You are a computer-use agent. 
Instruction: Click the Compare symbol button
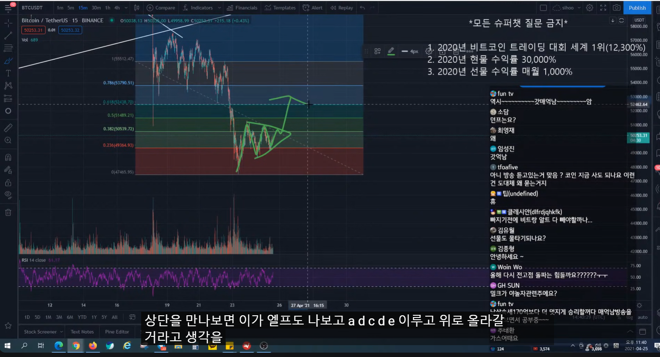[x=161, y=8]
